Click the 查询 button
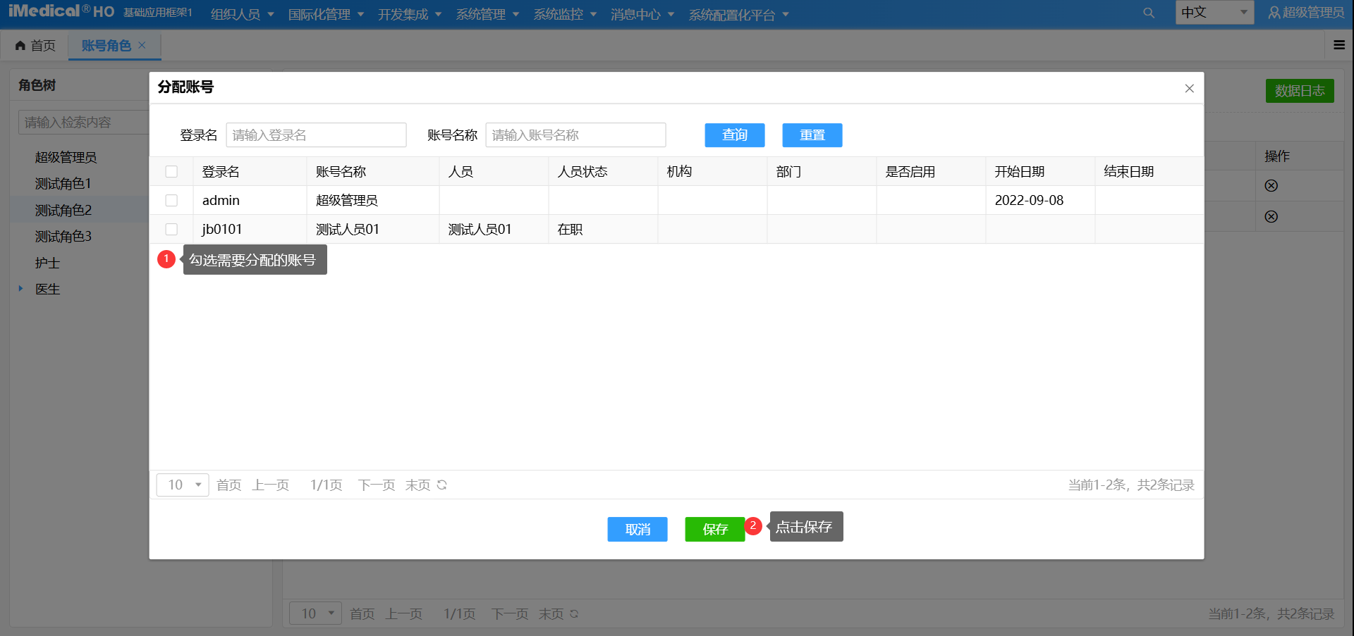Image resolution: width=1354 pixels, height=636 pixels. tap(734, 135)
